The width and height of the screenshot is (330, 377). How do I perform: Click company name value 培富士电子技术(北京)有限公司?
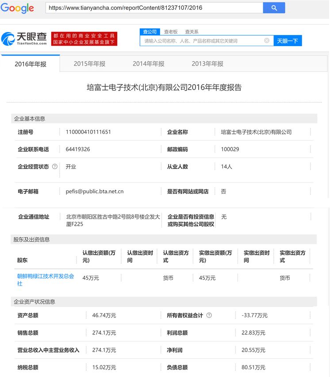256,132
